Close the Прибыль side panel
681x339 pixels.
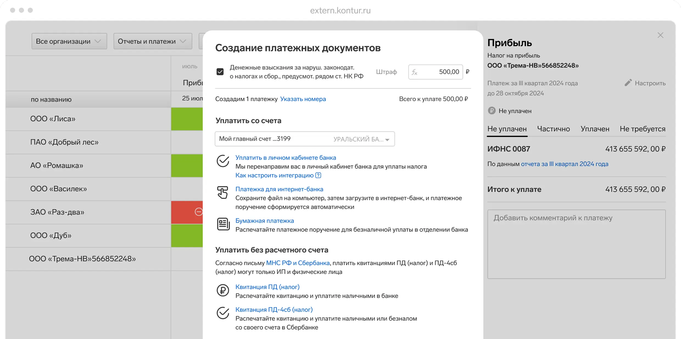click(660, 35)
